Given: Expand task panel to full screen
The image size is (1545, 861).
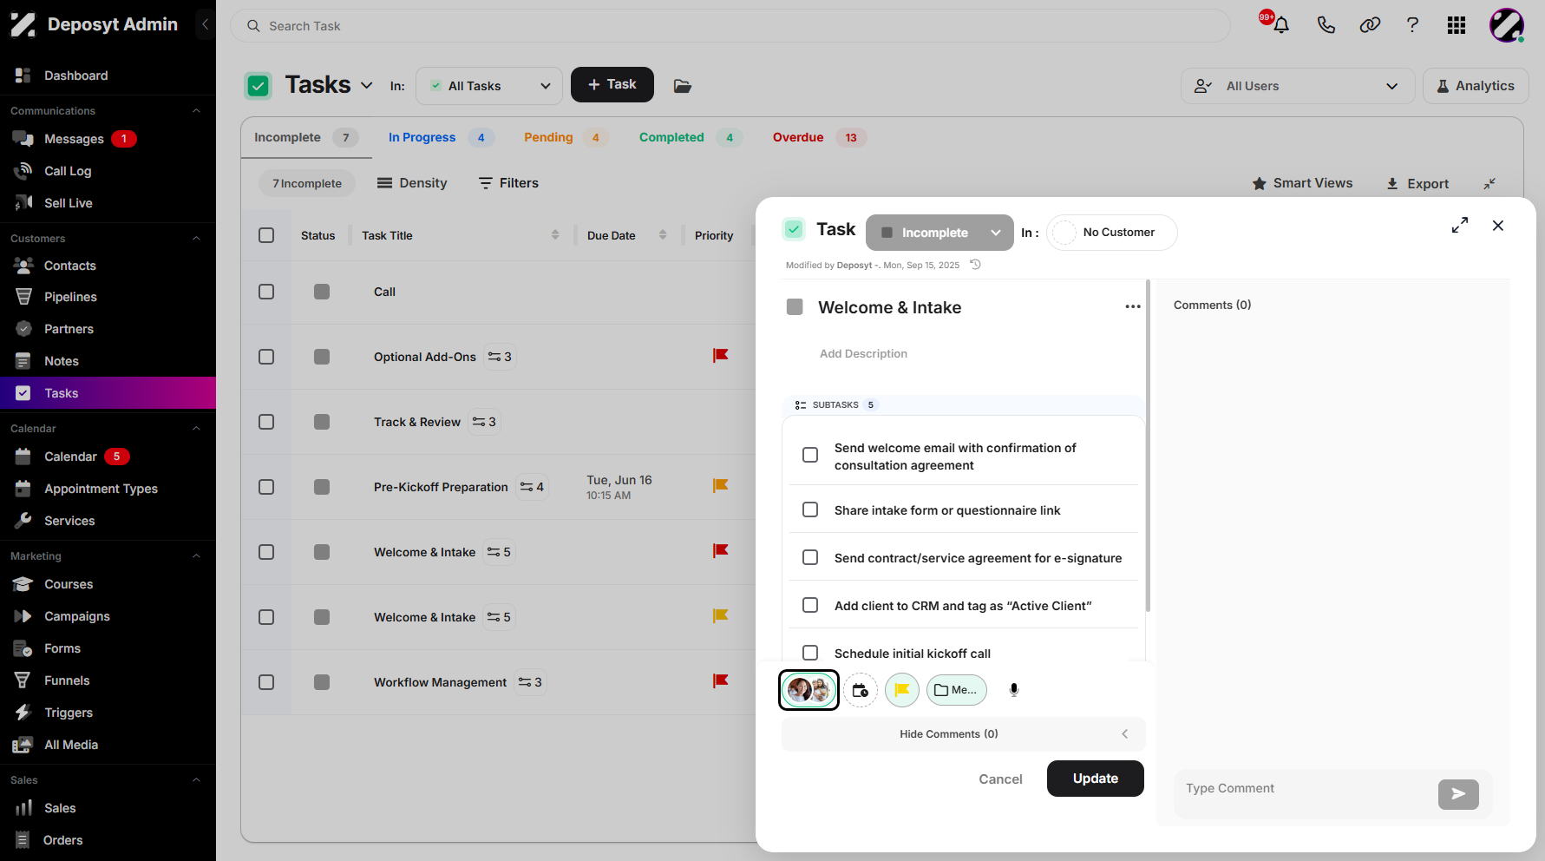Looking at the screenshot, I should point(1460,226).
